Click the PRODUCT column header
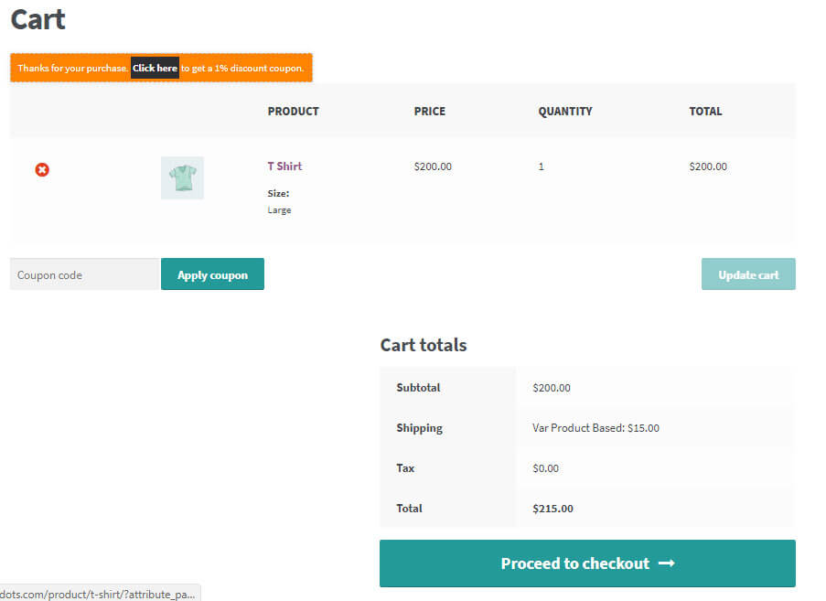The width and height of the screenshot is (826, 601). 293,111
